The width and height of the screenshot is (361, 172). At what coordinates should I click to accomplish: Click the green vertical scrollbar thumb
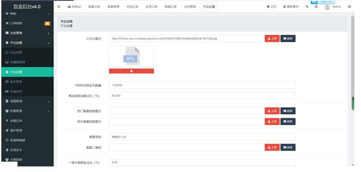[x=353, y=103]
